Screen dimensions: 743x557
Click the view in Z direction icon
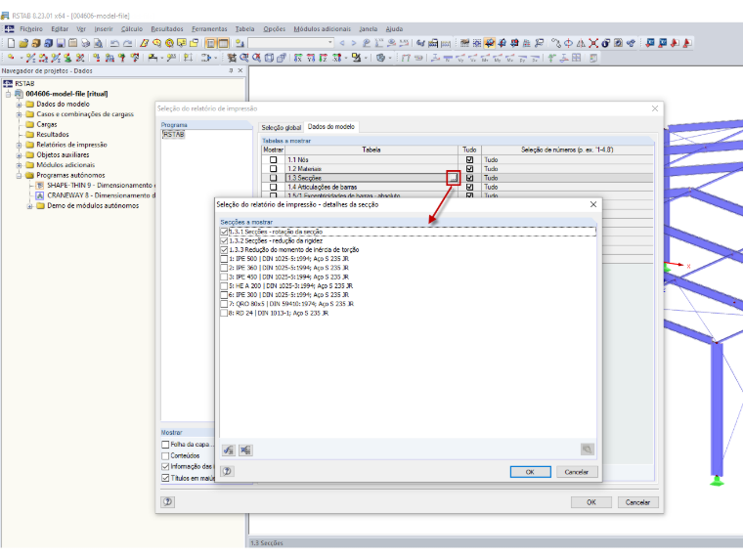[324, 58]
